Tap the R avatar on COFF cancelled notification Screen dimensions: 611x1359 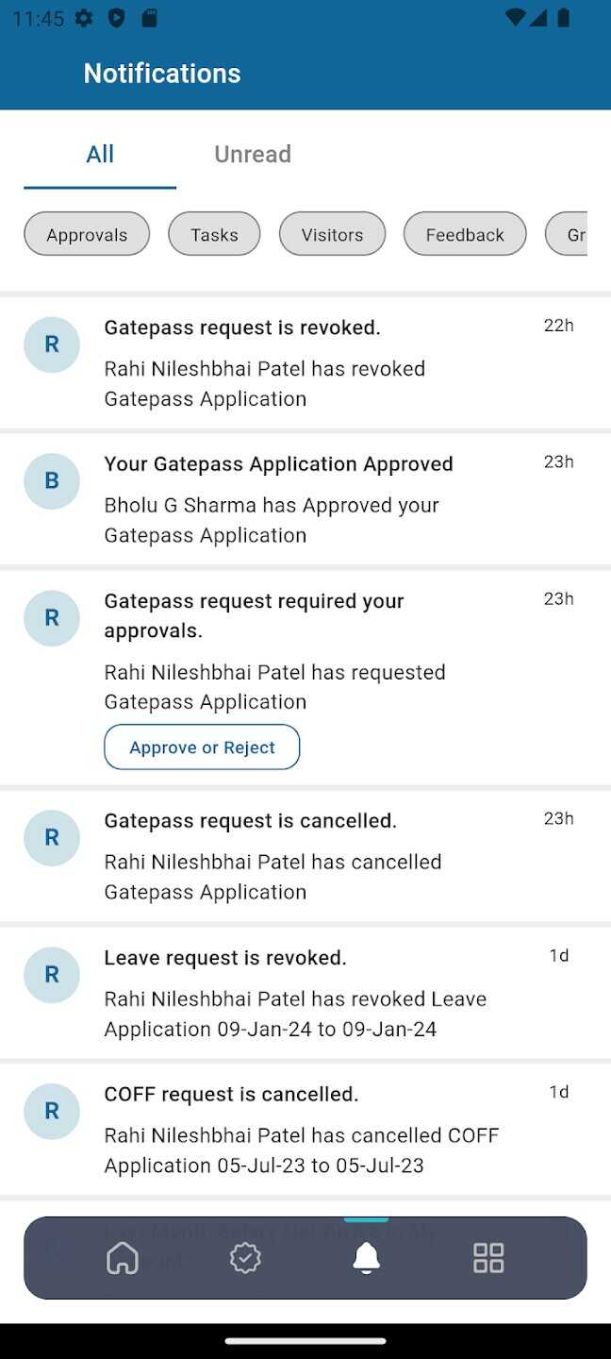click(x=52, y=1111)
